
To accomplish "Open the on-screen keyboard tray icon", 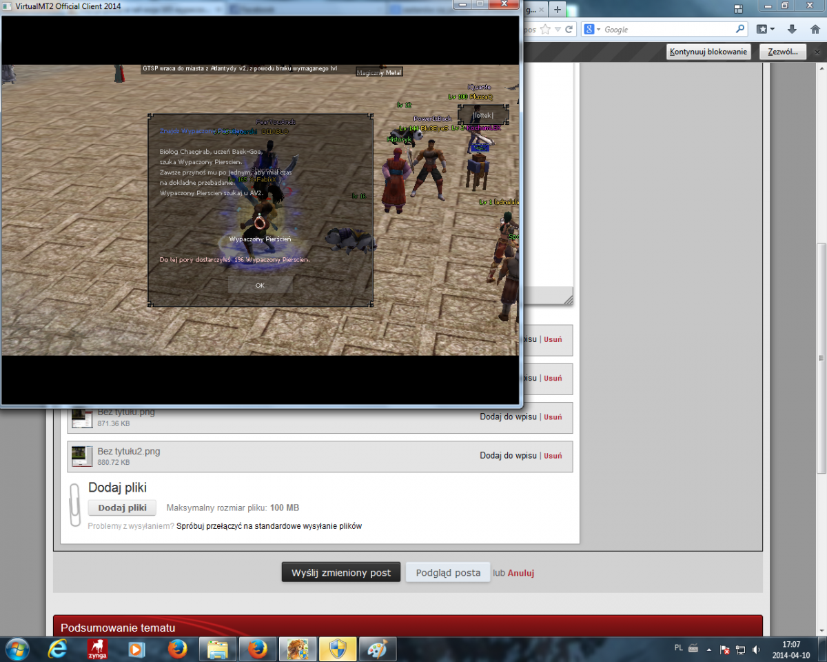I will 693,648.
